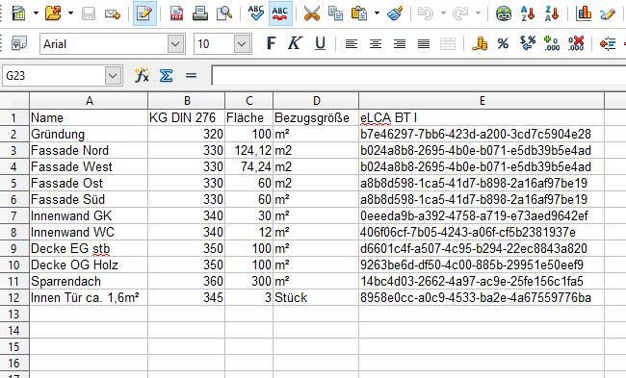The width and height of the screenshot is (626, 378).
Task: Expand the Arial font name dropdown
Action: [175, 44]
